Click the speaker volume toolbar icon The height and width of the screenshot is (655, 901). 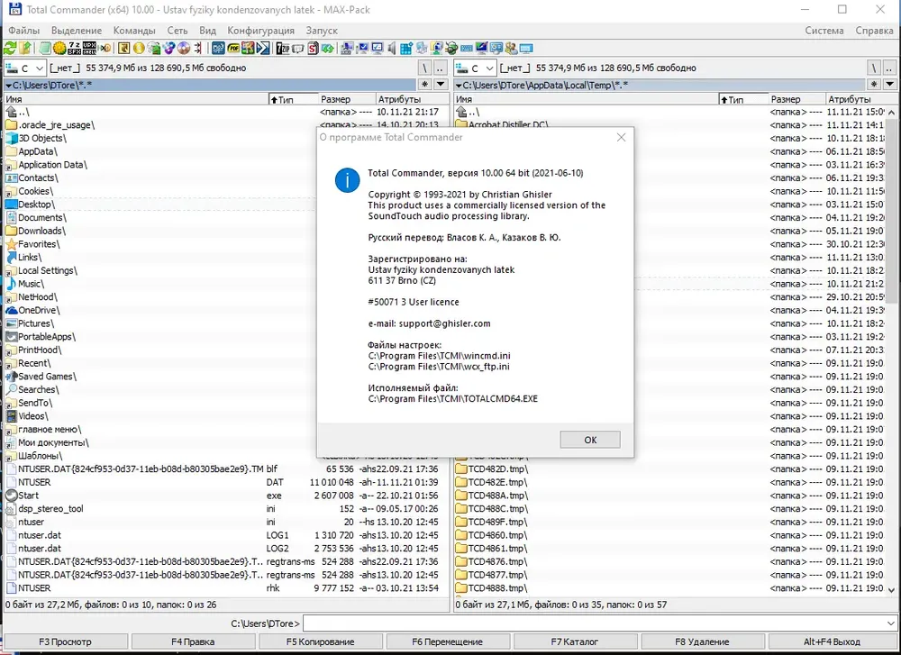(x=391, y=49)
